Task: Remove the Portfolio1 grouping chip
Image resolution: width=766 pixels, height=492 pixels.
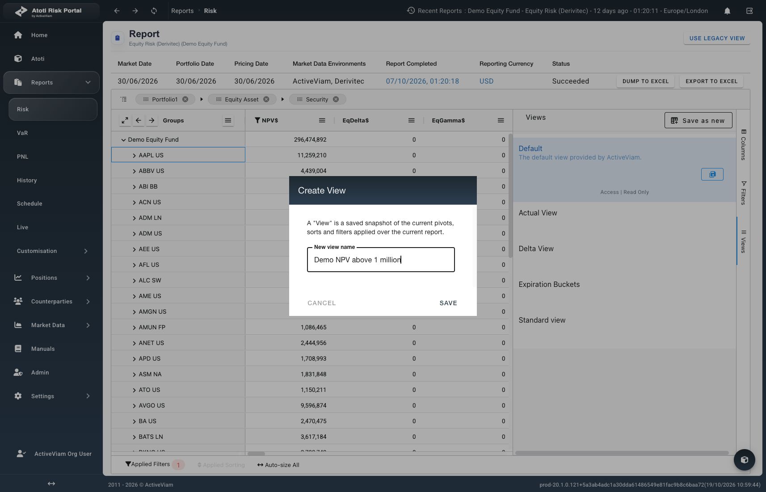Action: point(185,99)
